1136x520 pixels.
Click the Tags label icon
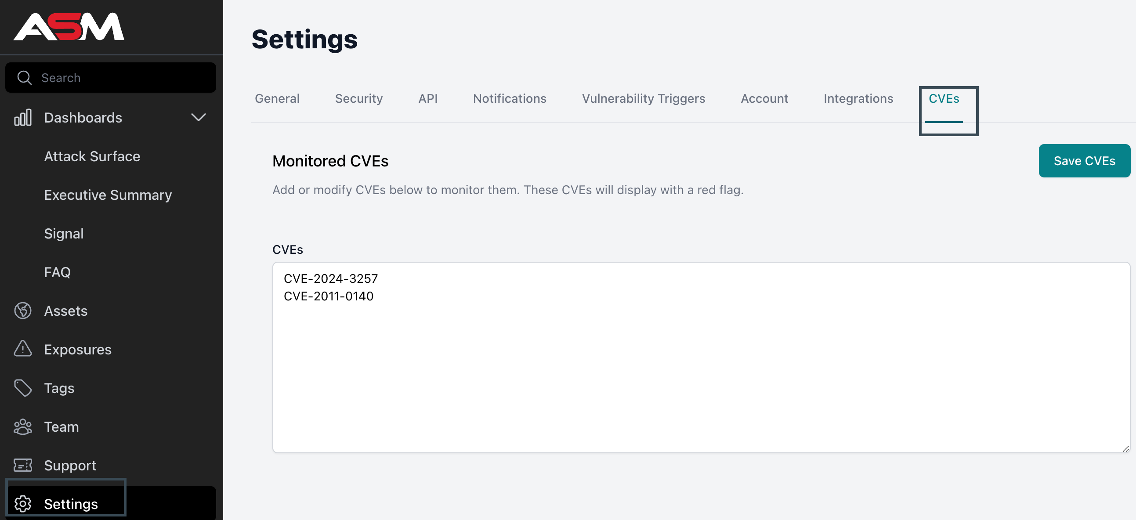(x=23, y=388)
